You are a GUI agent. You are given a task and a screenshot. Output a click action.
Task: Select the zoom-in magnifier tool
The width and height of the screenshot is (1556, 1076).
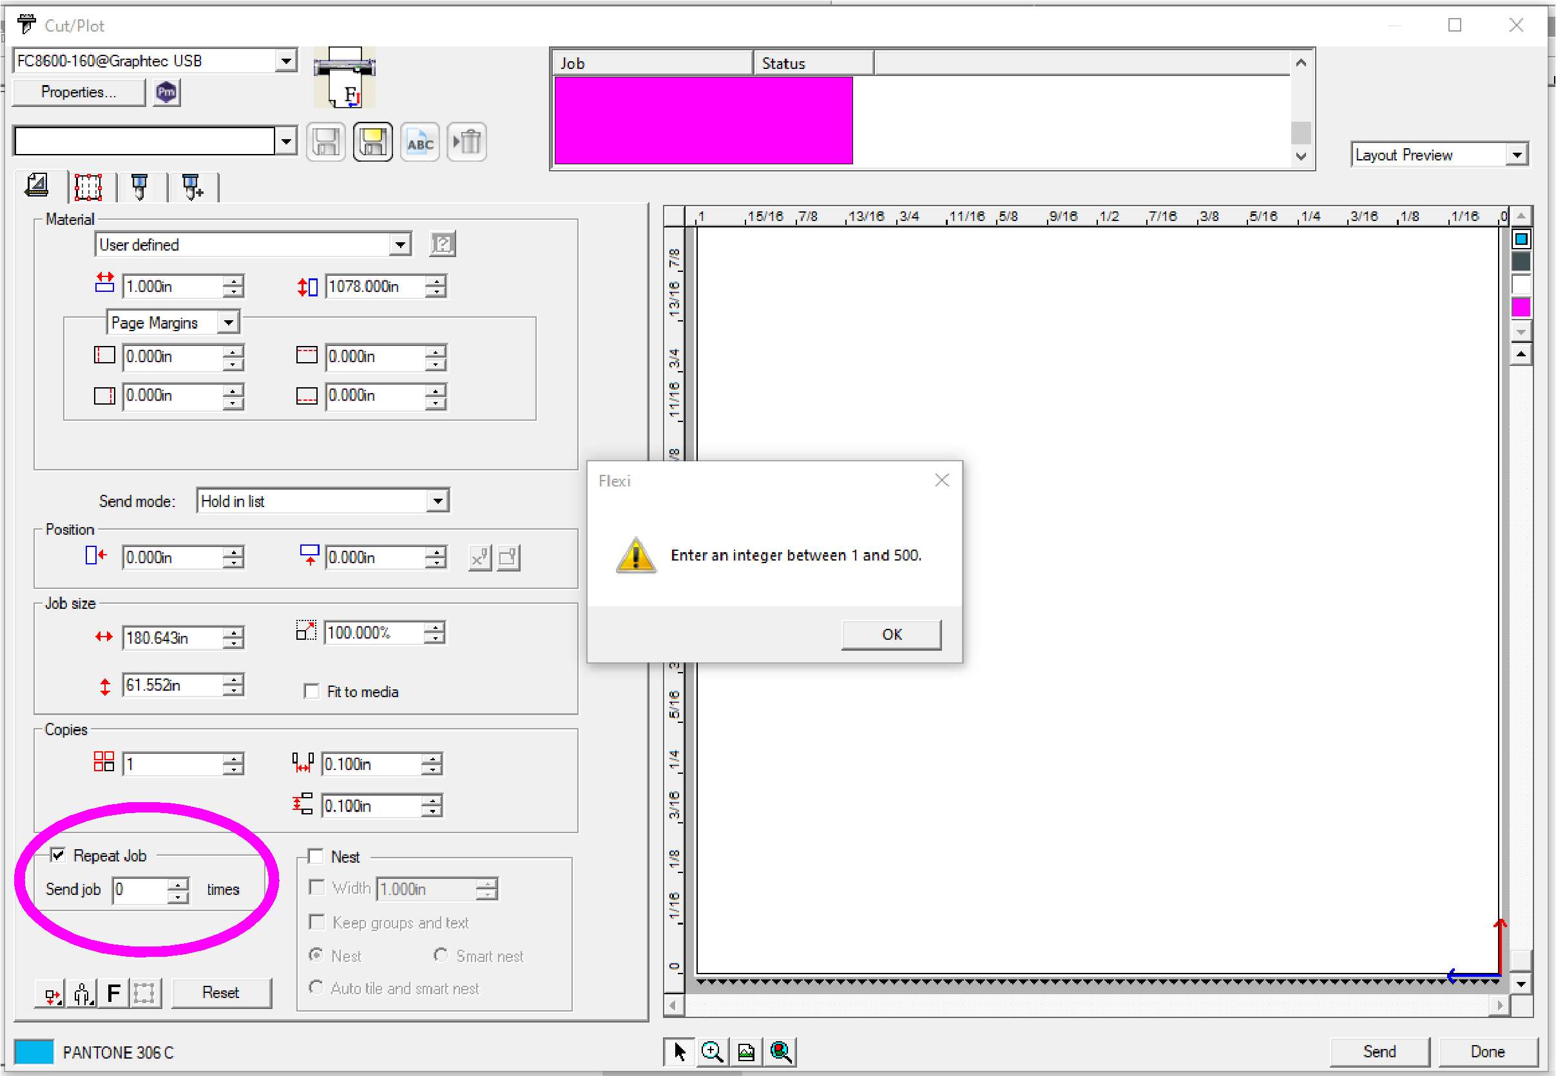pyautogui.click(x=713, y=1052)
